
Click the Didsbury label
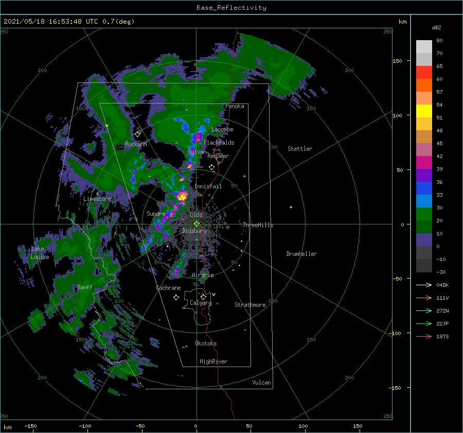click(x=194, y=231)
